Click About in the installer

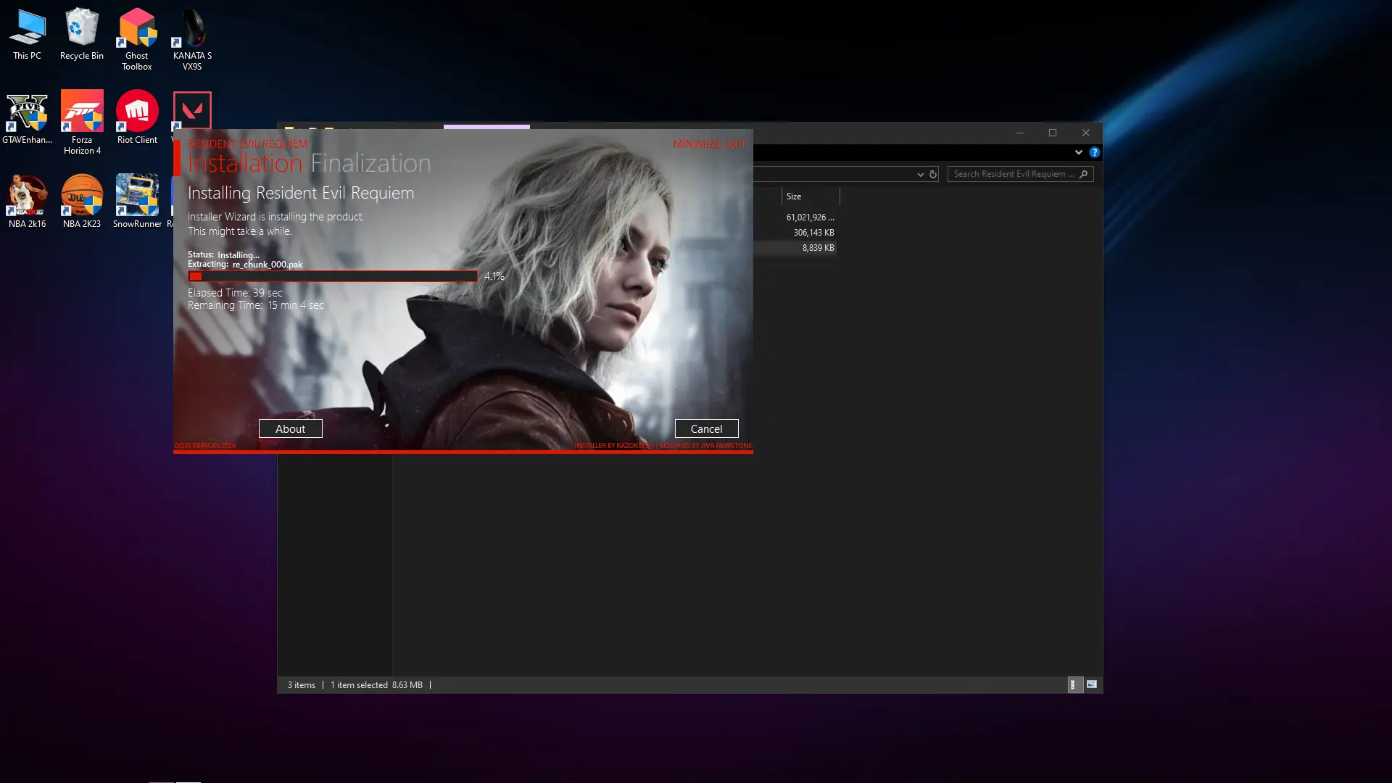tap(291, 428)
